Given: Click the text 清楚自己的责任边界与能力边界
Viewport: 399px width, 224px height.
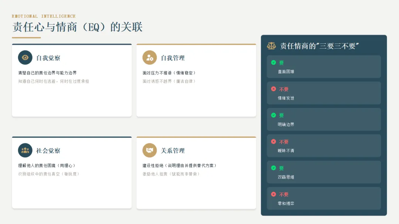Looking at the screenshot, I should tap(47, 73).
